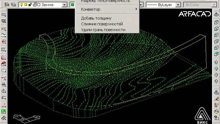Open the ByLayer linetype dropdown
Viewport: 220px width, 124px height.
click(x=163, y=5)
